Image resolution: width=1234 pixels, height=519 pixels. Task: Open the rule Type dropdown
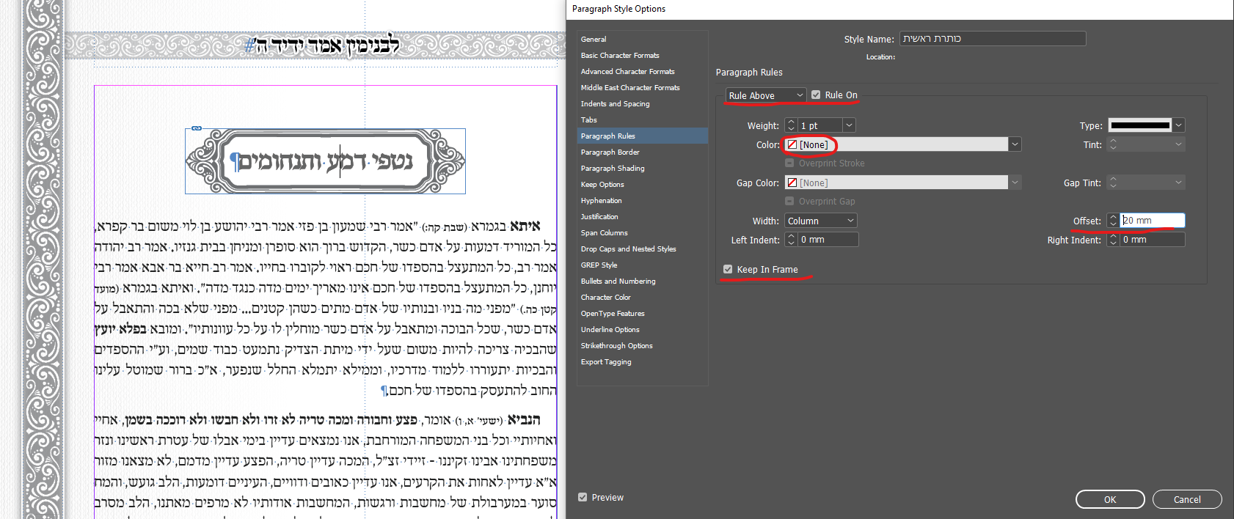pyautogui.click(x=1179, y=125)
